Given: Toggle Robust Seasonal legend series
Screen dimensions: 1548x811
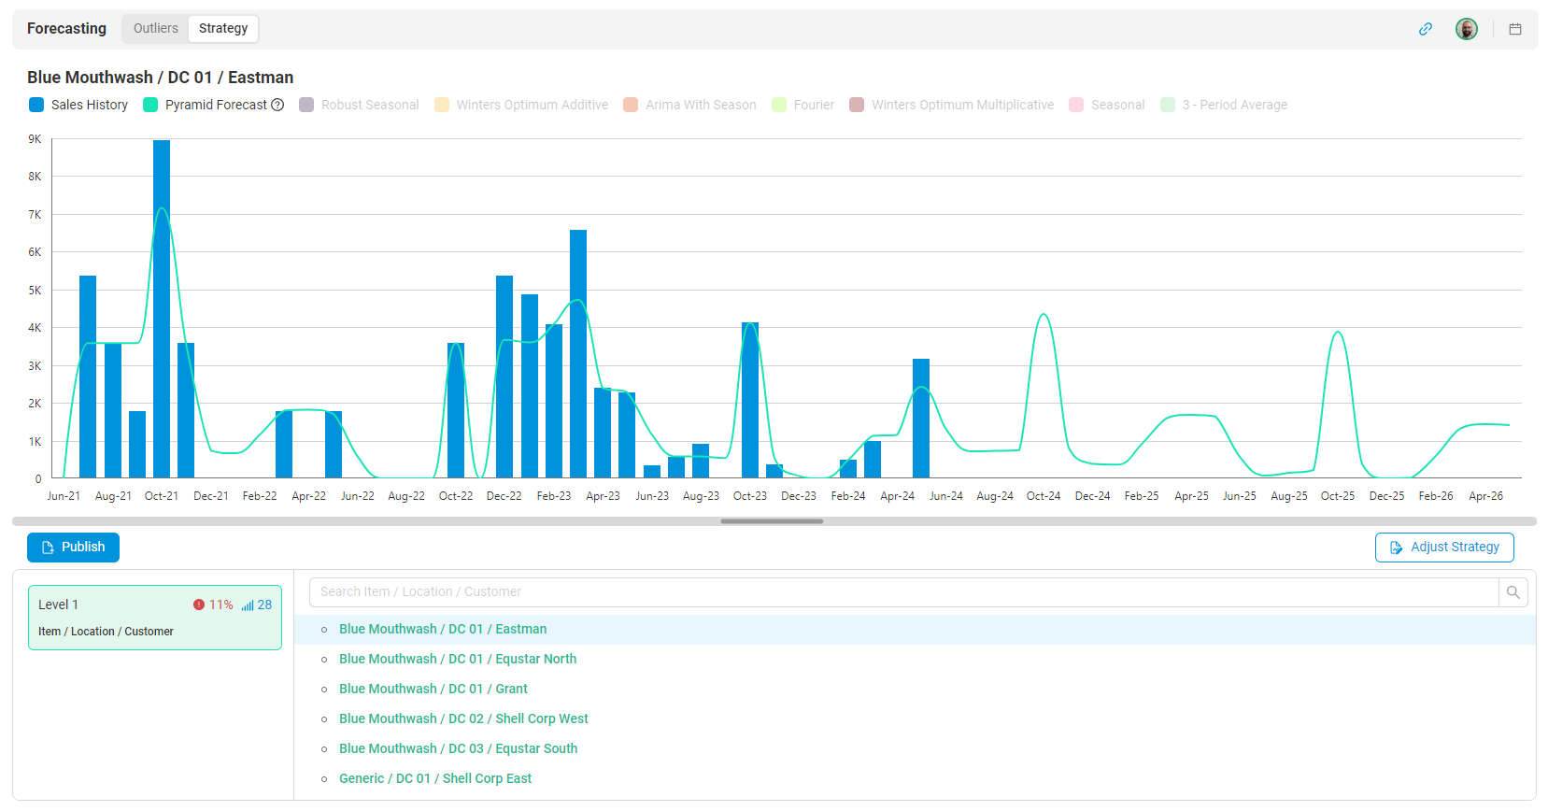Looking at the screenshot, I should coord(359,105).
